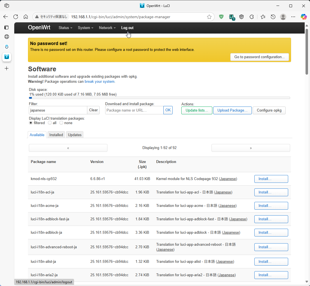Expand the Network dropdown menu
This screenshot has width=310, height=286.
tap(107, 28)
